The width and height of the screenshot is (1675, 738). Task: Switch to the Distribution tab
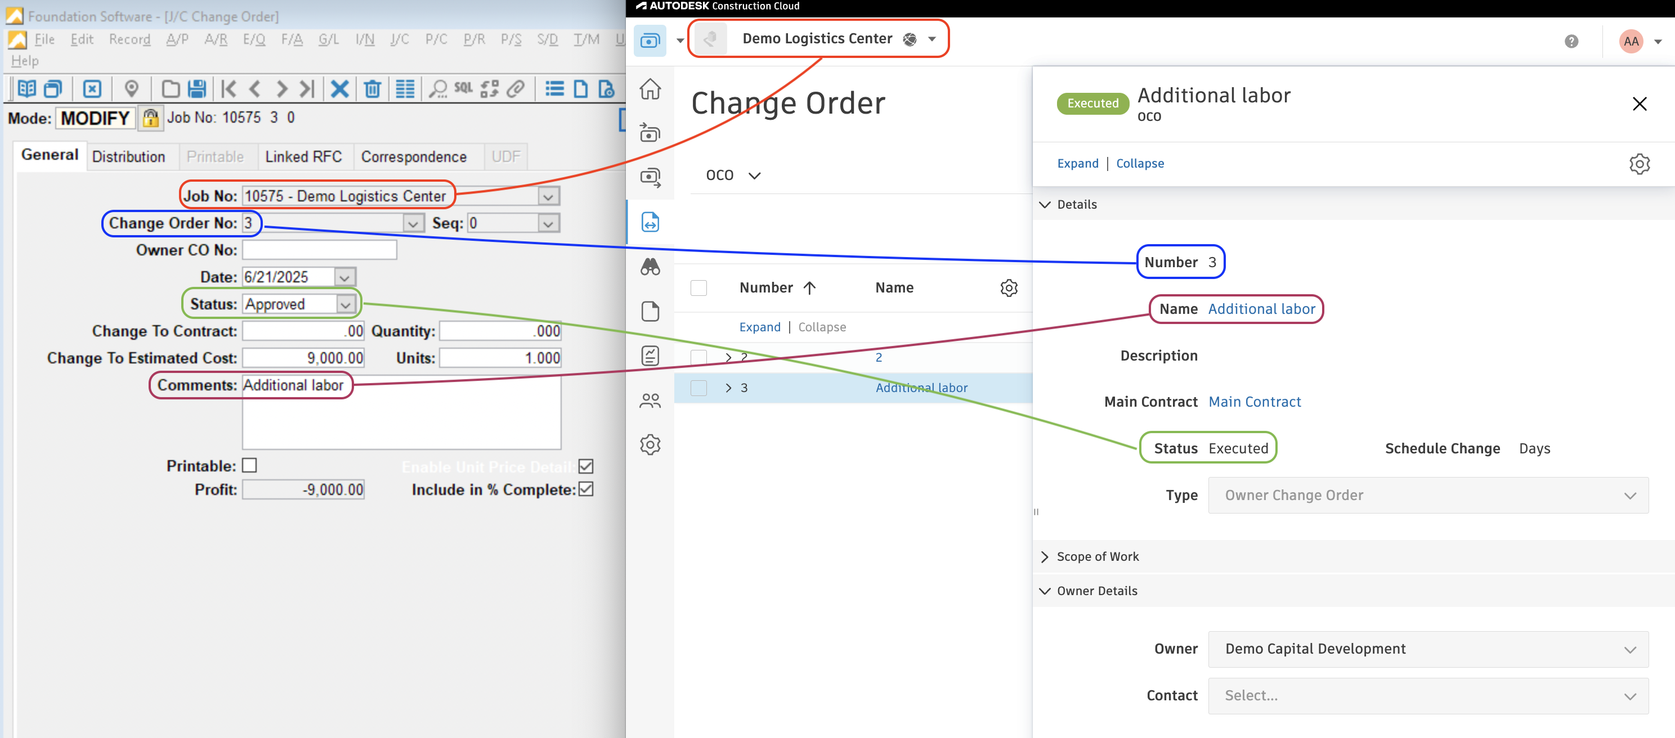pyautogui.click(x=129, y=156)
